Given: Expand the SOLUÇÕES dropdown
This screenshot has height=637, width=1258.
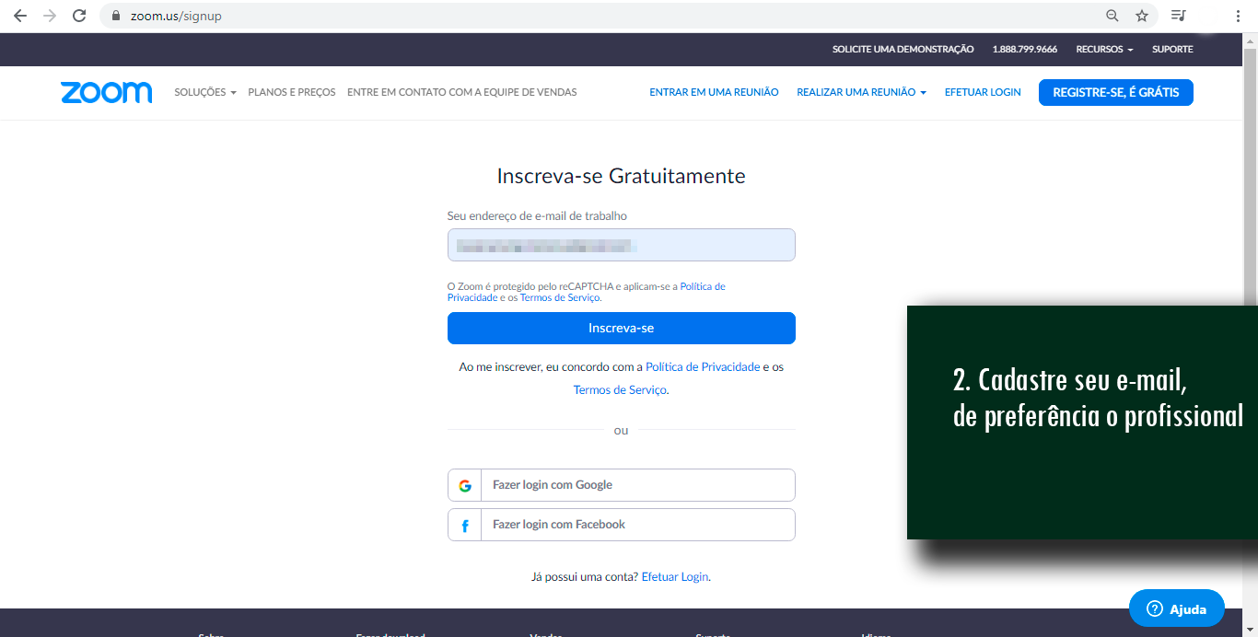Looking at the screenshot, I should pyautogui.click(x=205, y=92).
